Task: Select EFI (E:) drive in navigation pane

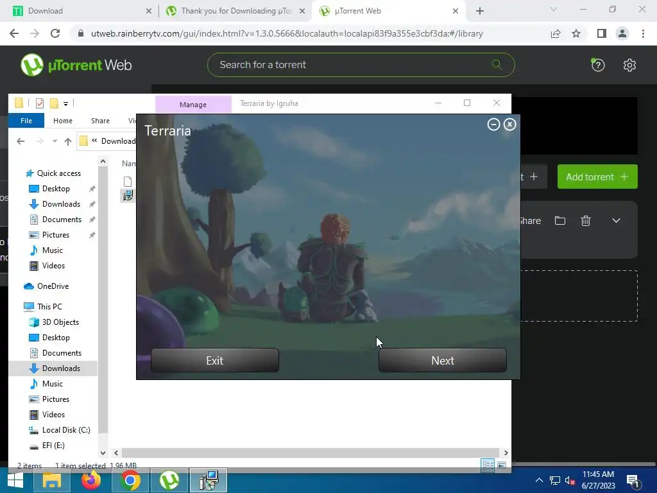Action: pos(53,445)
